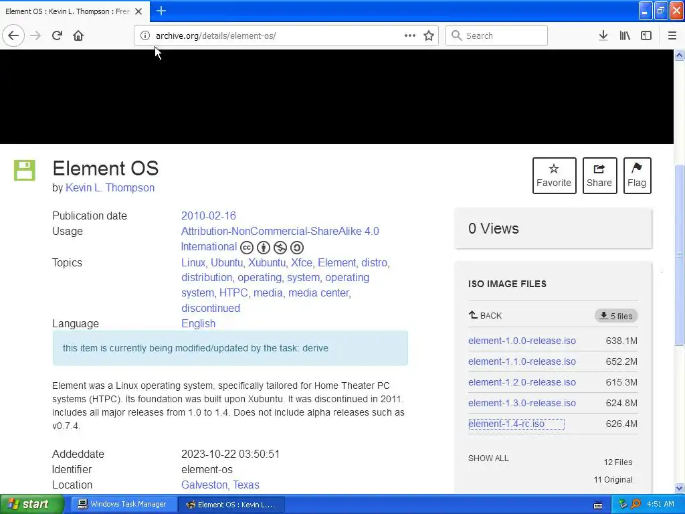Click the CC non-commercial dollar icon

tap(280, 248)
